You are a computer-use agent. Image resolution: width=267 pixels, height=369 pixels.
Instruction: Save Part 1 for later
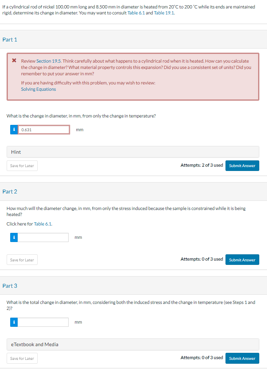pos(22,166)
